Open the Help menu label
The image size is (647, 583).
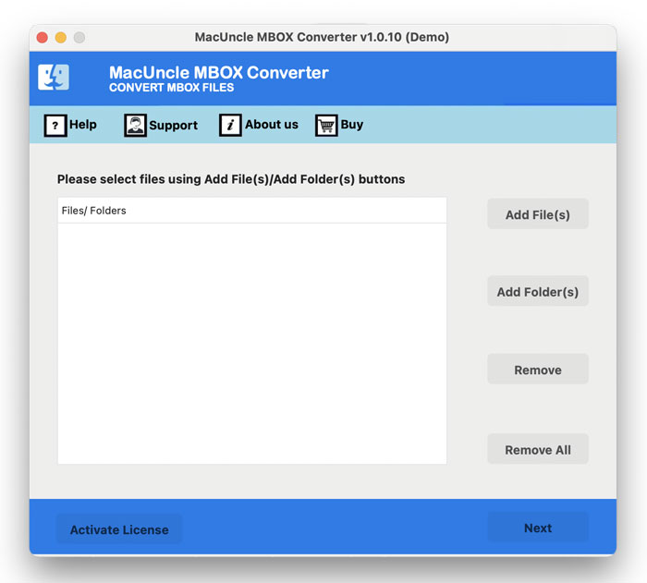(x=83, y=125)
